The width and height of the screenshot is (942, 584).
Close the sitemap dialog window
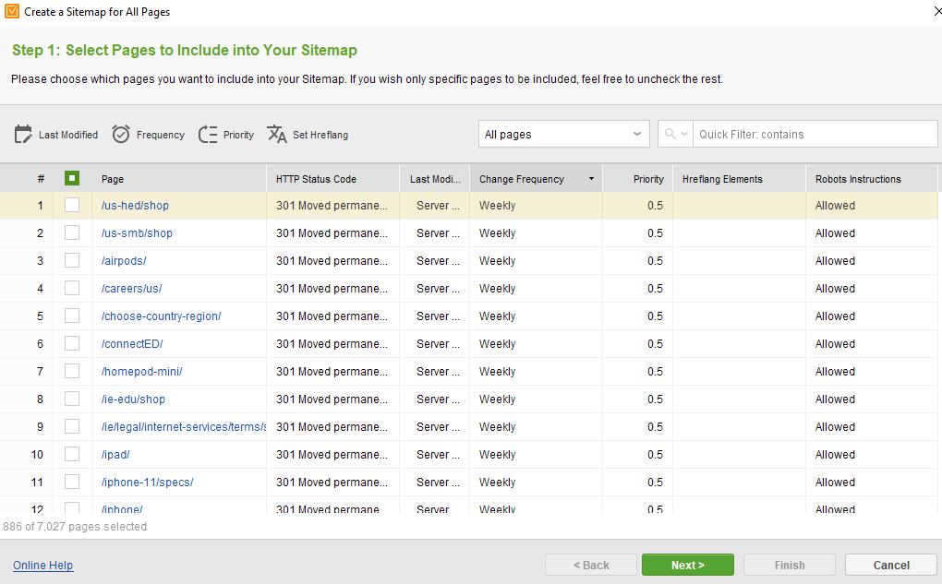[x=937, y=11]
